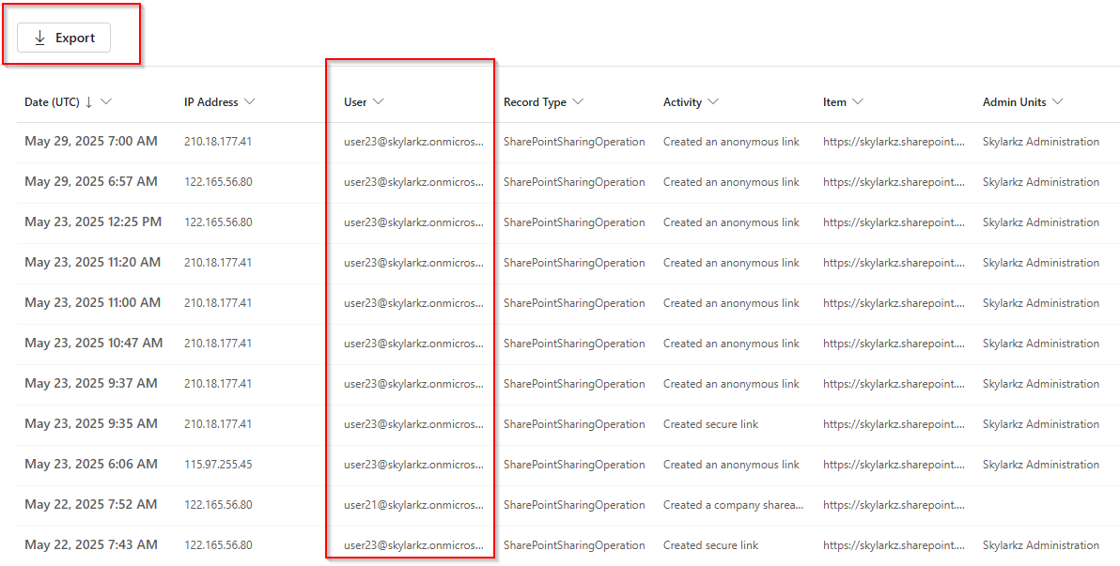Select the Created secure link entry from May 23
1120x566 pixels.
coord(710,423)
